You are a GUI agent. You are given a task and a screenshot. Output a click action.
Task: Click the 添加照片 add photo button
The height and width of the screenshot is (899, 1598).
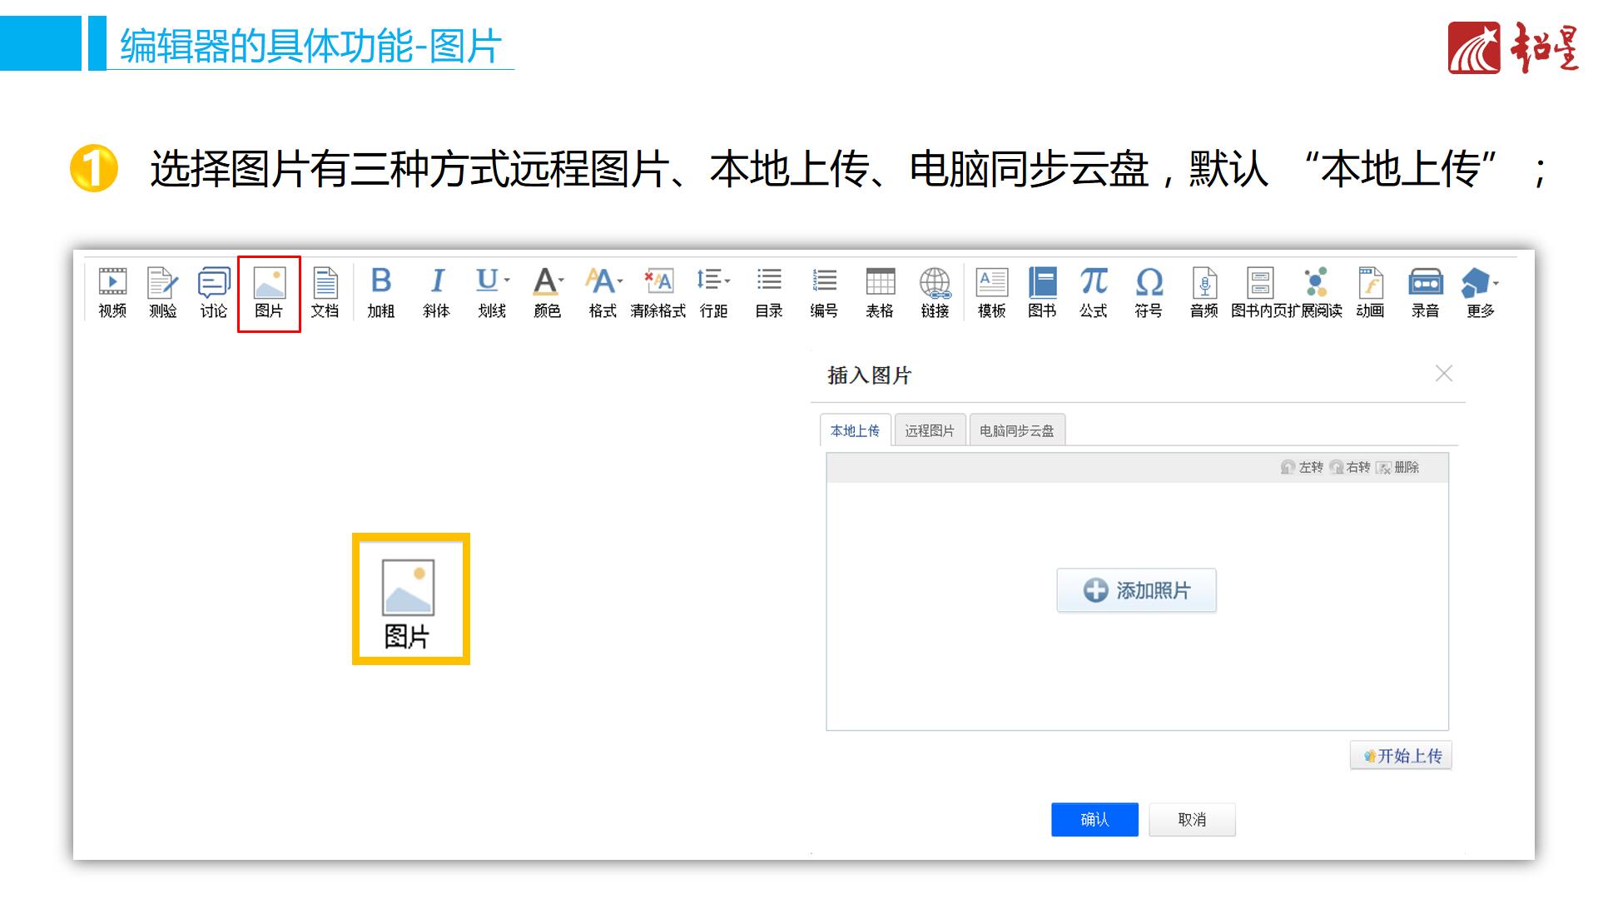1136,590
